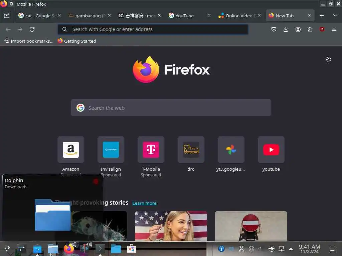The image size is (342, 256).
Task: Open a new tab with plus button
Action: click(322, 15)
